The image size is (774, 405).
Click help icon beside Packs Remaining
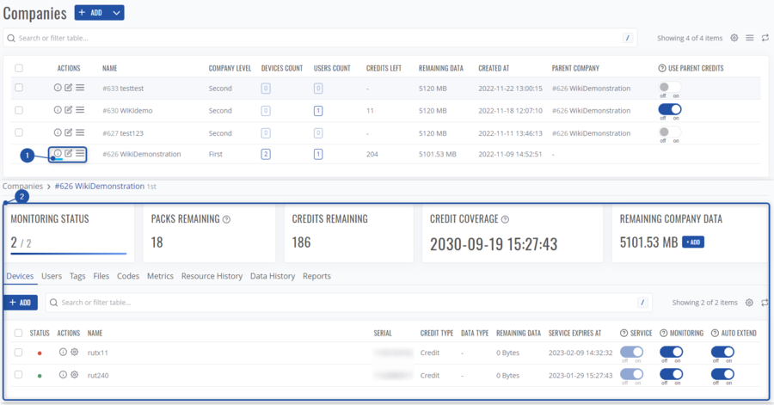(226, 219)
